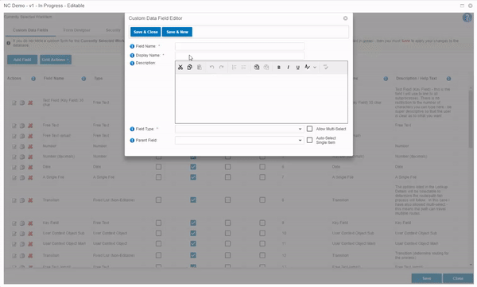The height and width of the screenshot is (287, 477).
Task: Toggle underline formatting in the description editor
Action: [x=298, y=68]
